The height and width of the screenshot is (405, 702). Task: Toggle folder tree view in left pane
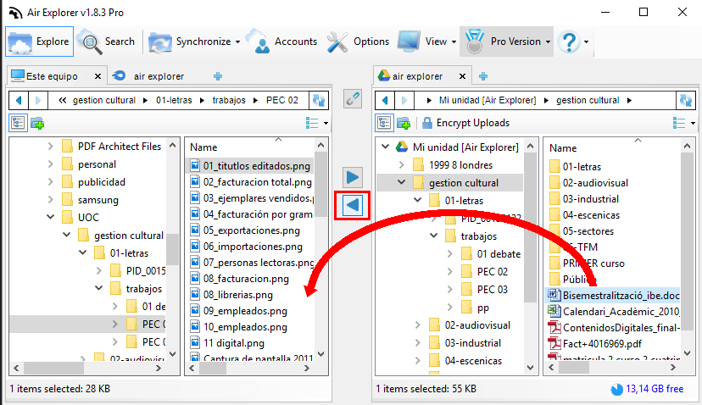19,123
